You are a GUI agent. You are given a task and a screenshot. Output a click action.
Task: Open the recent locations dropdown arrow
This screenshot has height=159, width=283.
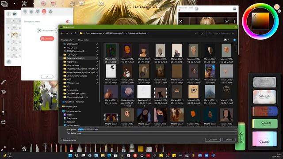pos(71,34)
